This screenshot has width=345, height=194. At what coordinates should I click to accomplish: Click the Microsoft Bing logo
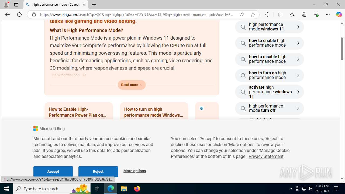coord(49,129)
